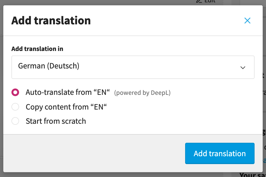Click the German (Deutsch) selected value text

click(x=49, y=66)
